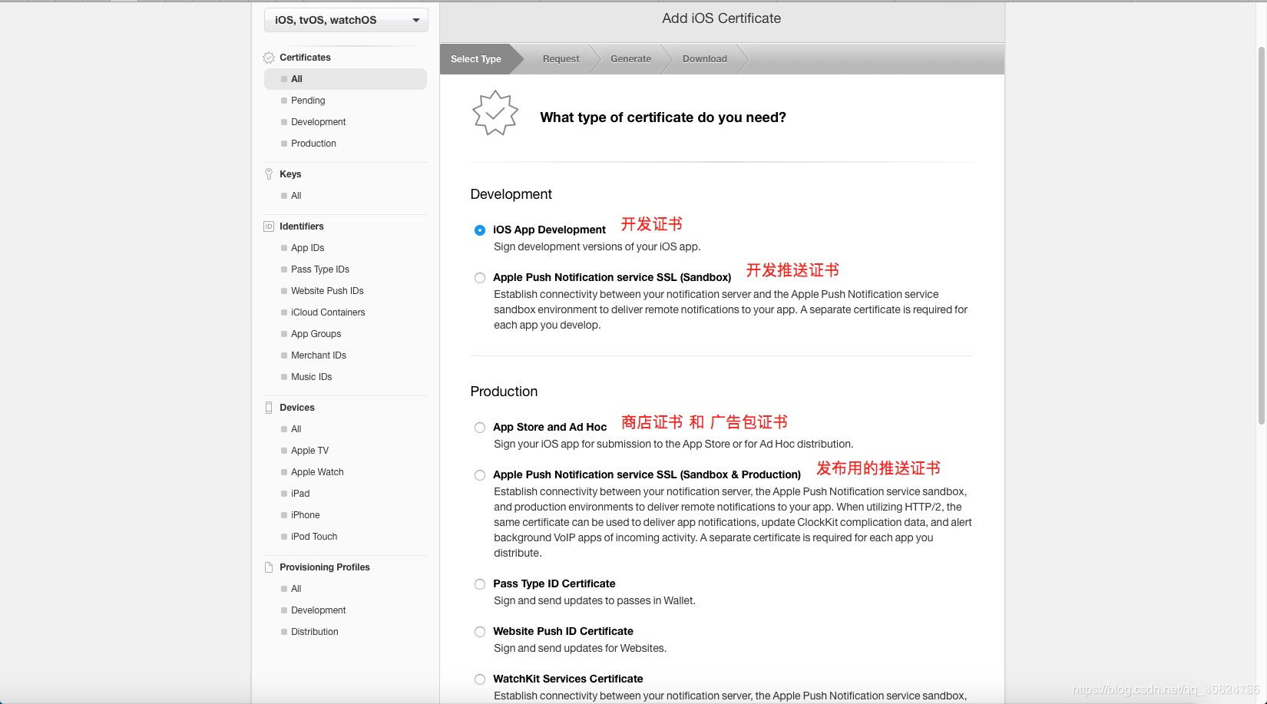1267x704 pixels.
Task: Click the Devices section heading
Action: coord(297,408)
